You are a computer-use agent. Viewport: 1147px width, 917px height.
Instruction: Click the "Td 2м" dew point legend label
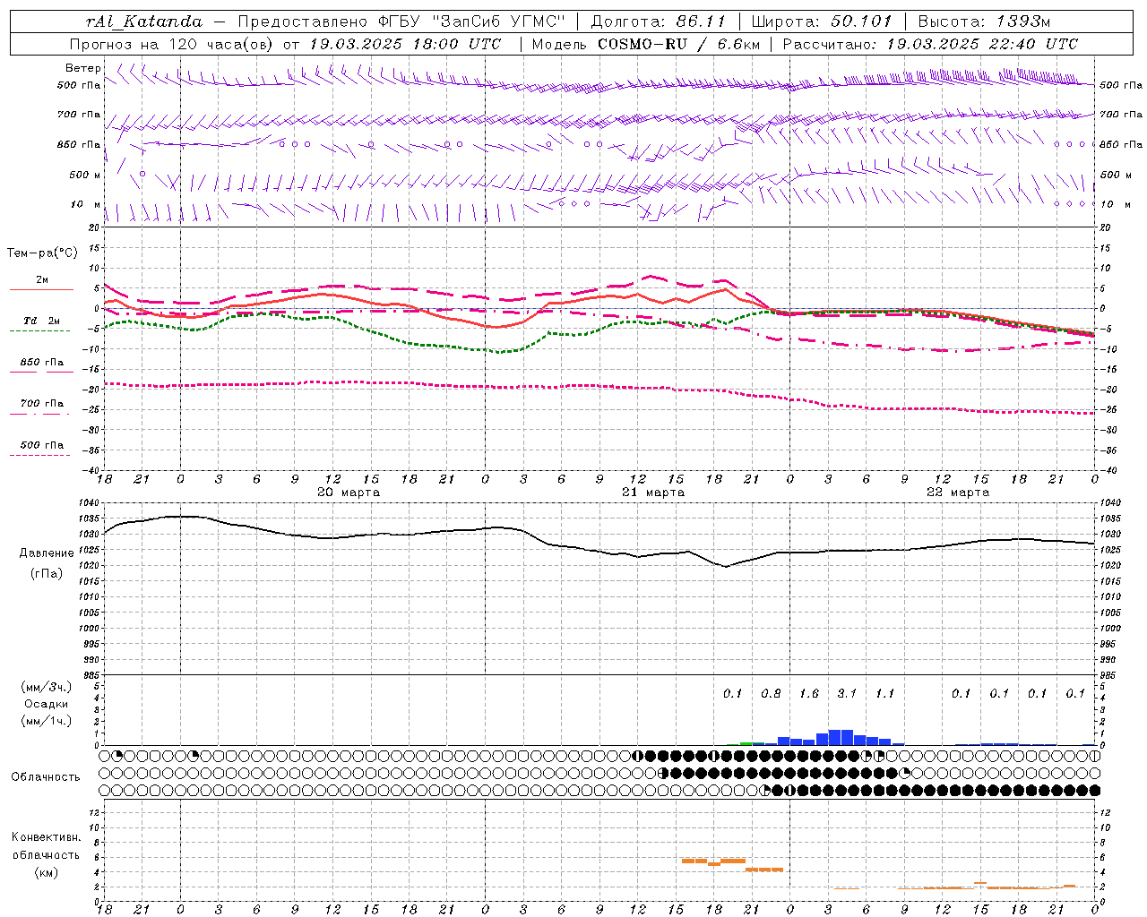42,321
